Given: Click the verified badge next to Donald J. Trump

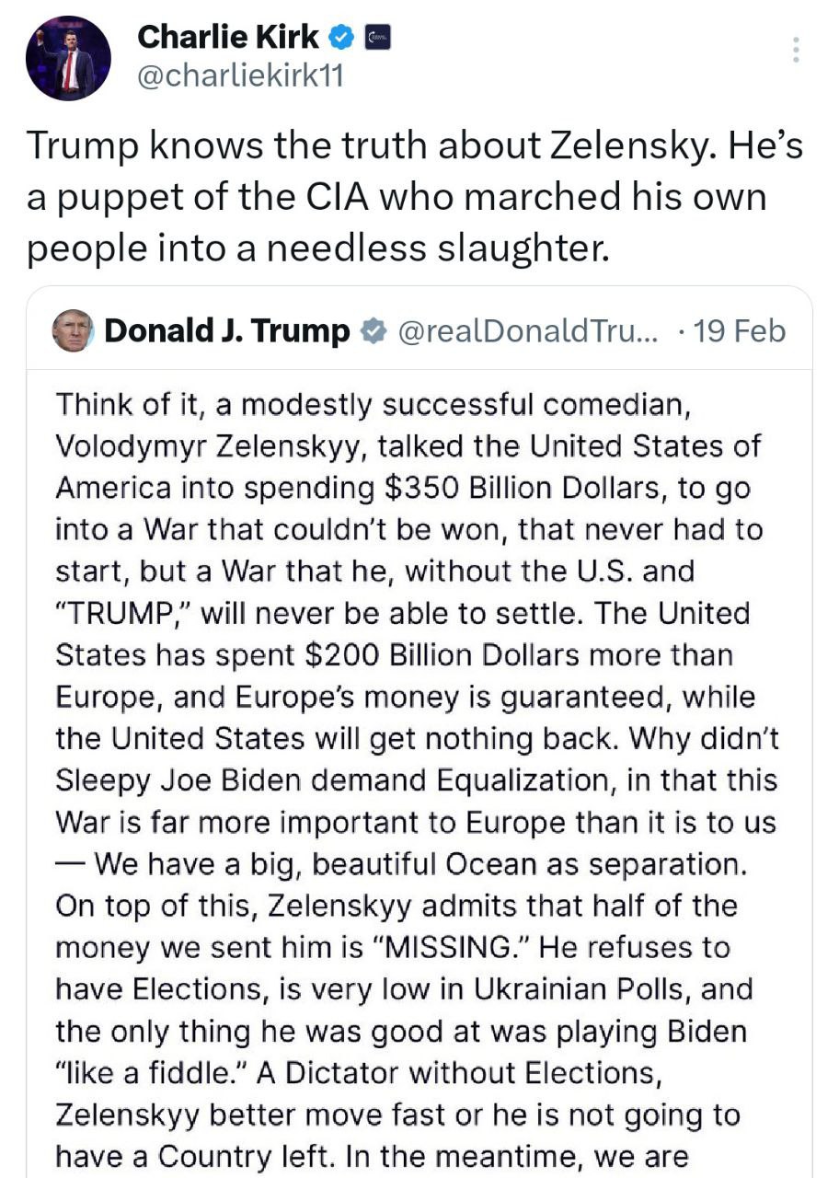Looking at the screenshot, I should (x=373, y=331).
